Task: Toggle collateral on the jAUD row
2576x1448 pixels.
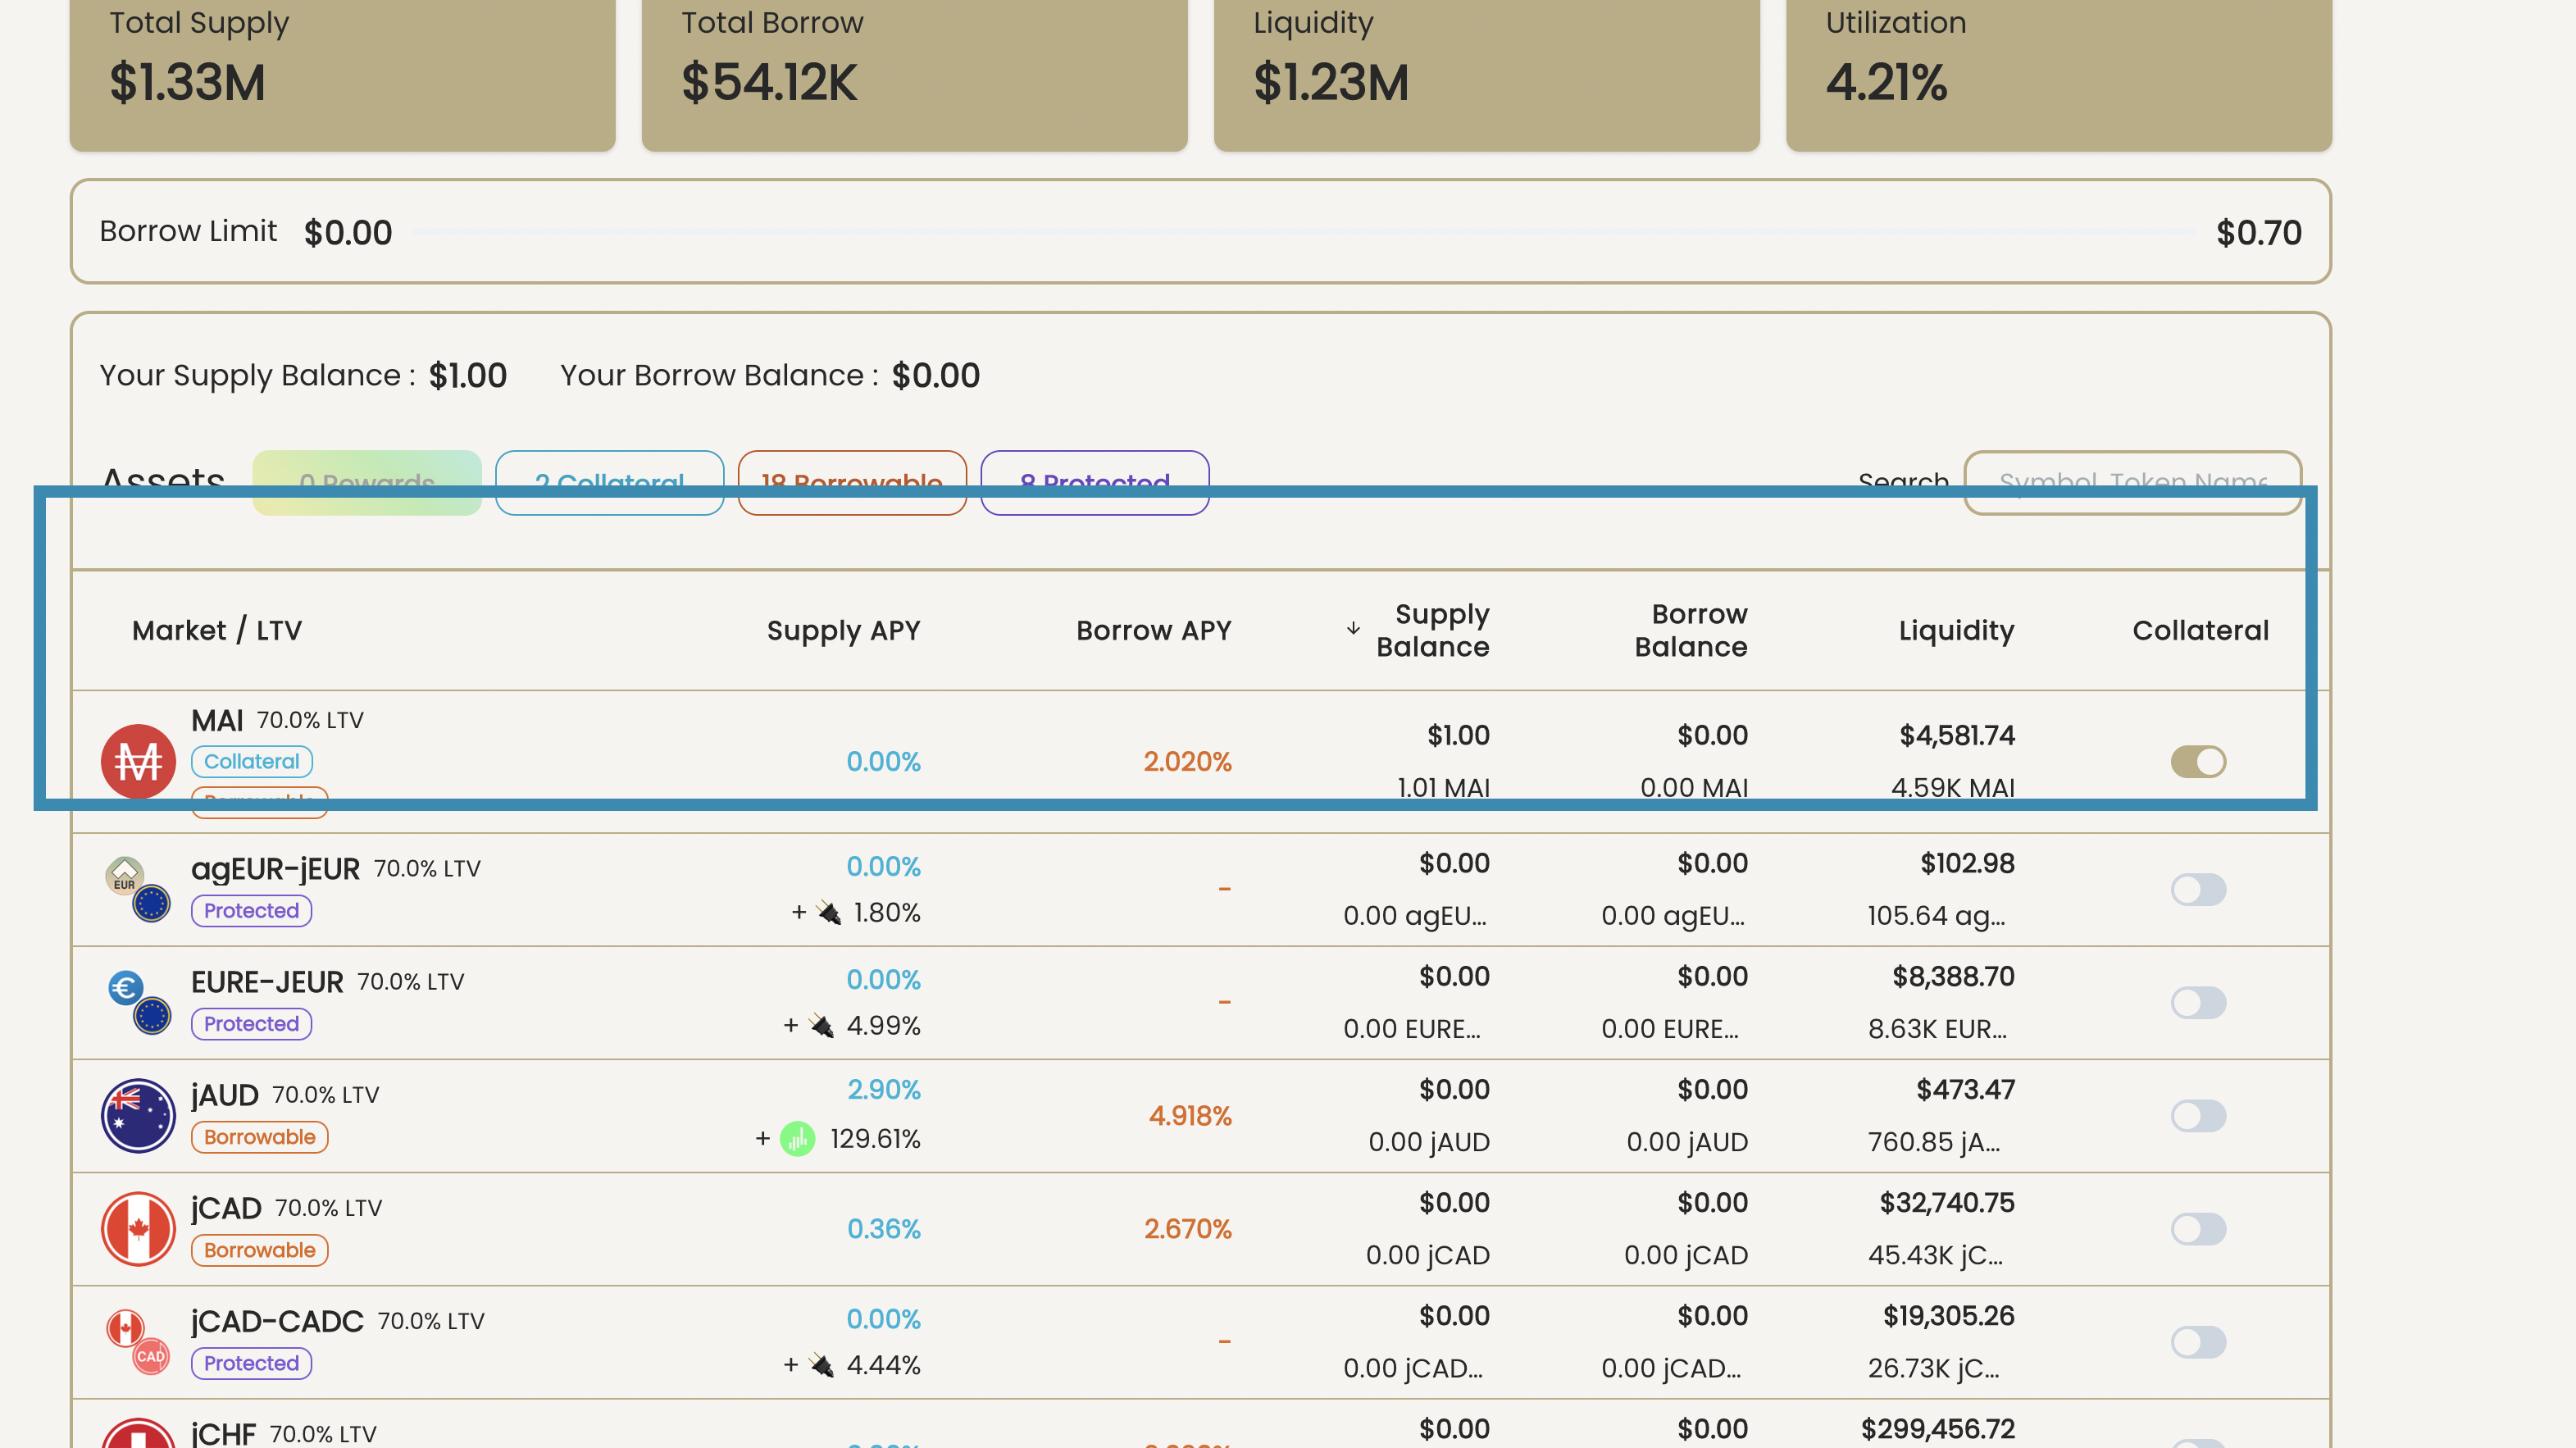Action: [x=2199, y=1116]
